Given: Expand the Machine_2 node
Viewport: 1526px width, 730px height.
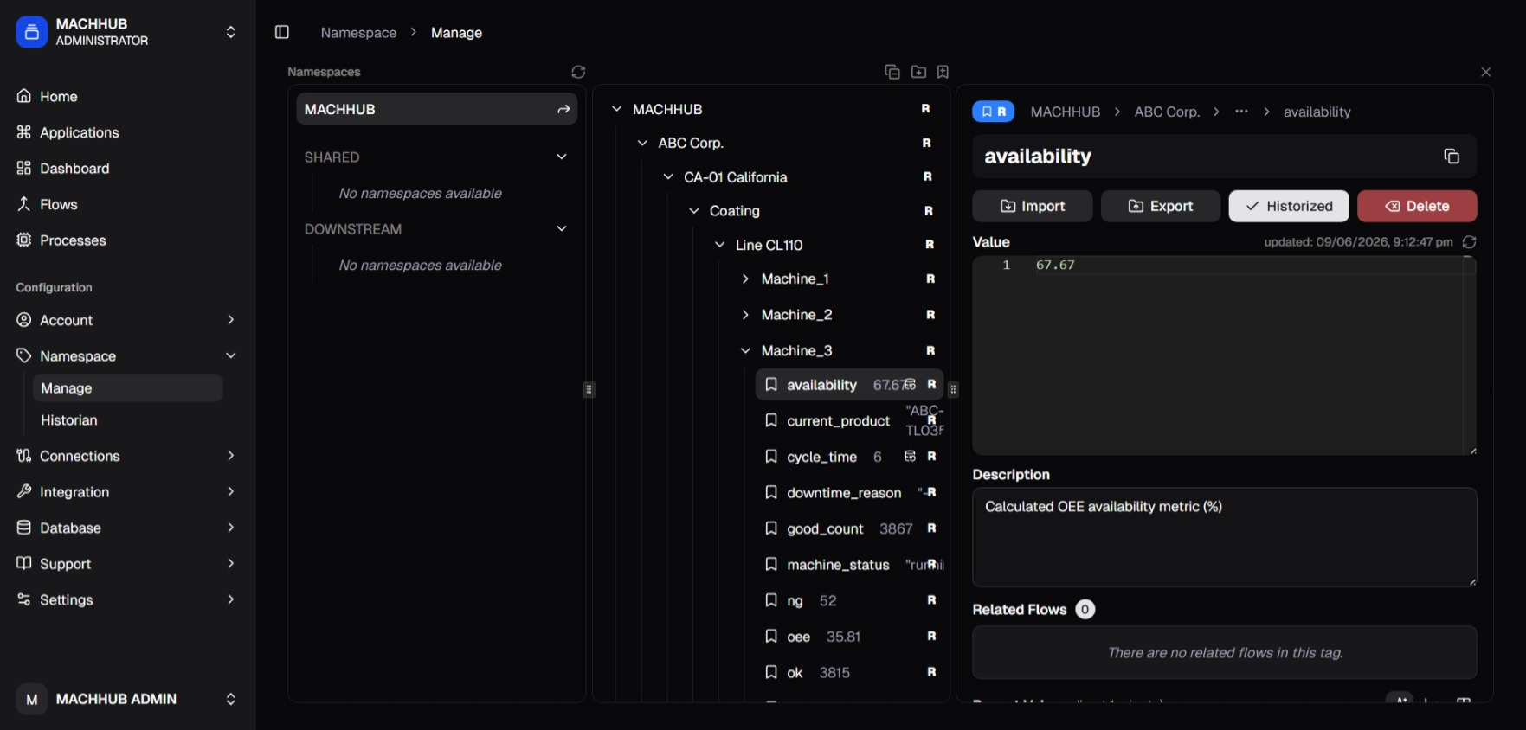Looking at the screenshot, I should click(745, 315).
